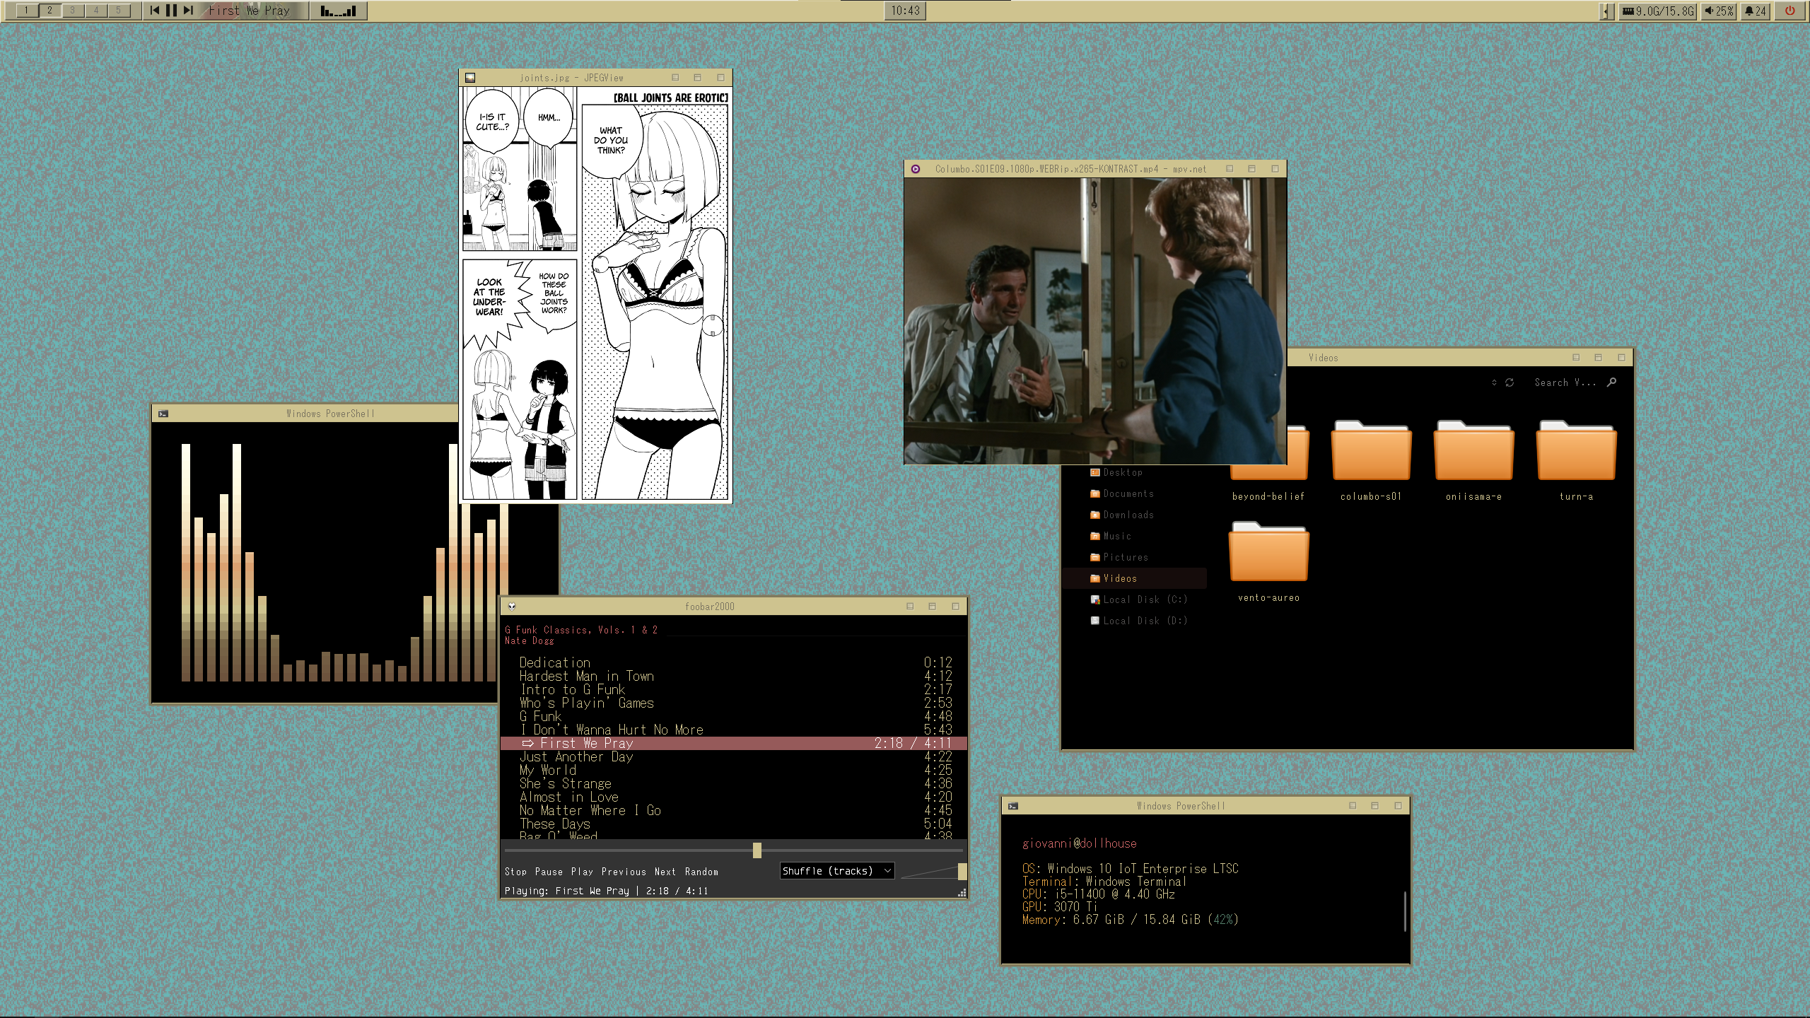1810x1018 pixels.
Task: Switch to workspace 2
Action: point(49,10)
